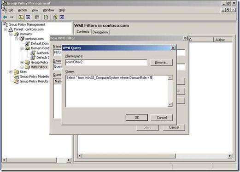Click the Author column header
The height and width of the screenshot is (172, 240).
coord(223,40)
